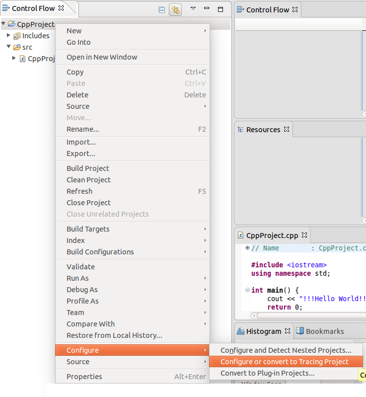Minimize the left project explorer view
Image resolution: width=366 pixels, height=397 pixels.
207,9
